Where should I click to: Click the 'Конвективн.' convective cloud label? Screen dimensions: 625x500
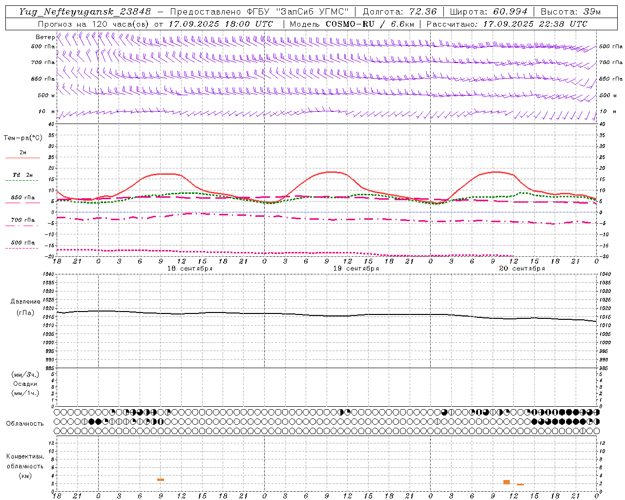25,457
